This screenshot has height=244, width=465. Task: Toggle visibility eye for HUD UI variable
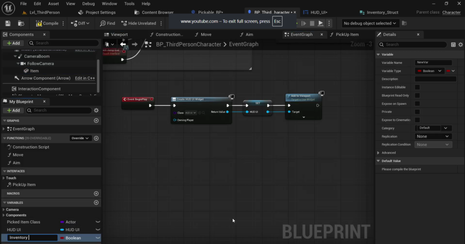[98, 230]
